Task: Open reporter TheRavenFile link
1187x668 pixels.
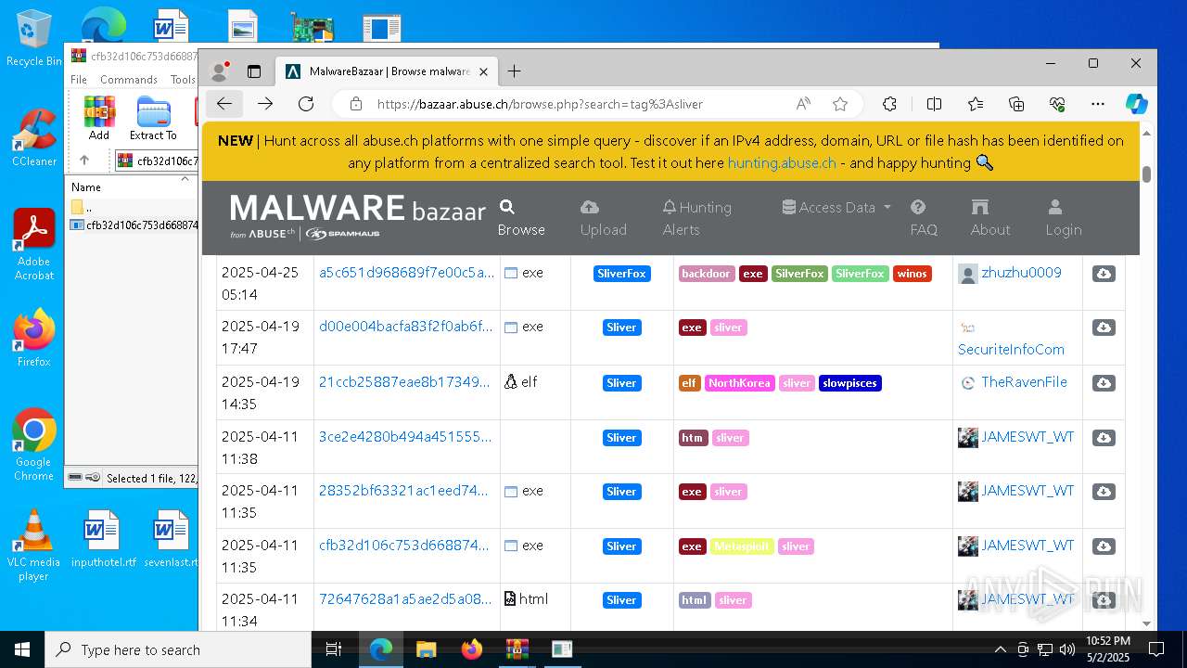Action: (x=1024, y=381)
